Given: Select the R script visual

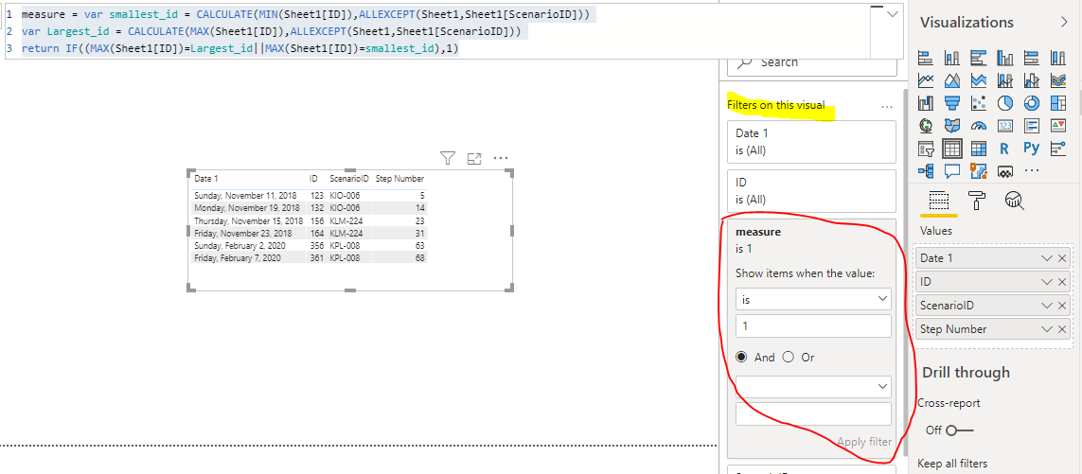Looking at the screenshot, I should click(x=1005, y=149).
